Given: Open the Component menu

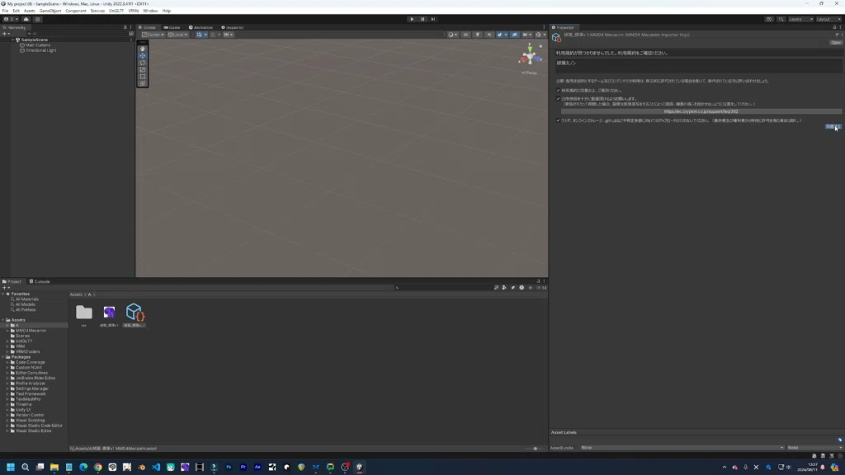Looking at the screenshot, I should click(x=75, y=11).
